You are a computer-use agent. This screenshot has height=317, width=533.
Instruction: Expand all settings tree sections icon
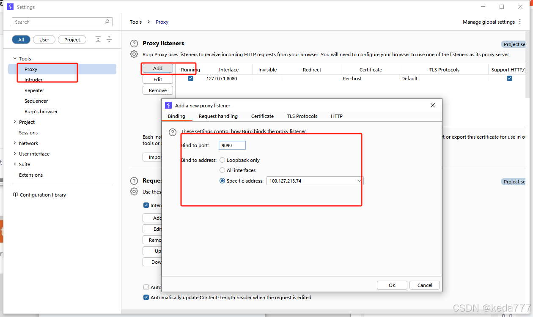pyautogui.click(x=98, y=39)
